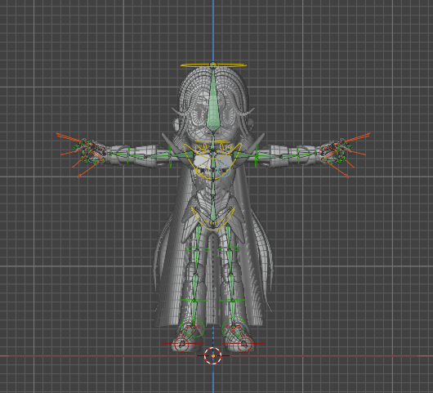The image size is (433, 393).
Task: Click orange finger control on left hand
Action: point(70,137)
